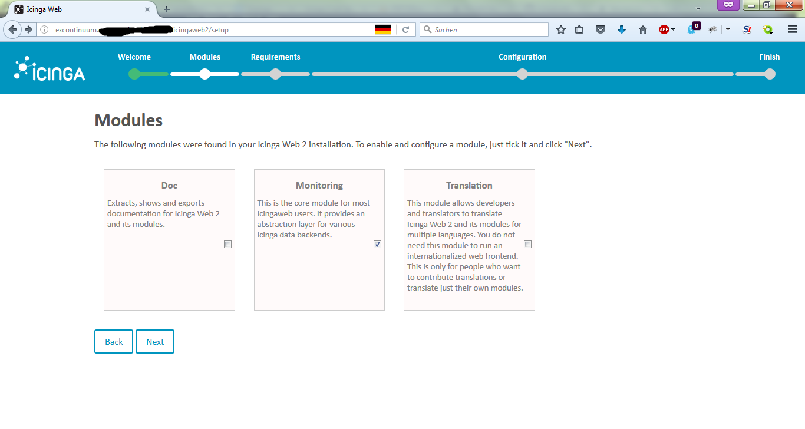Go to Welcome wizard step

point(134,57)
